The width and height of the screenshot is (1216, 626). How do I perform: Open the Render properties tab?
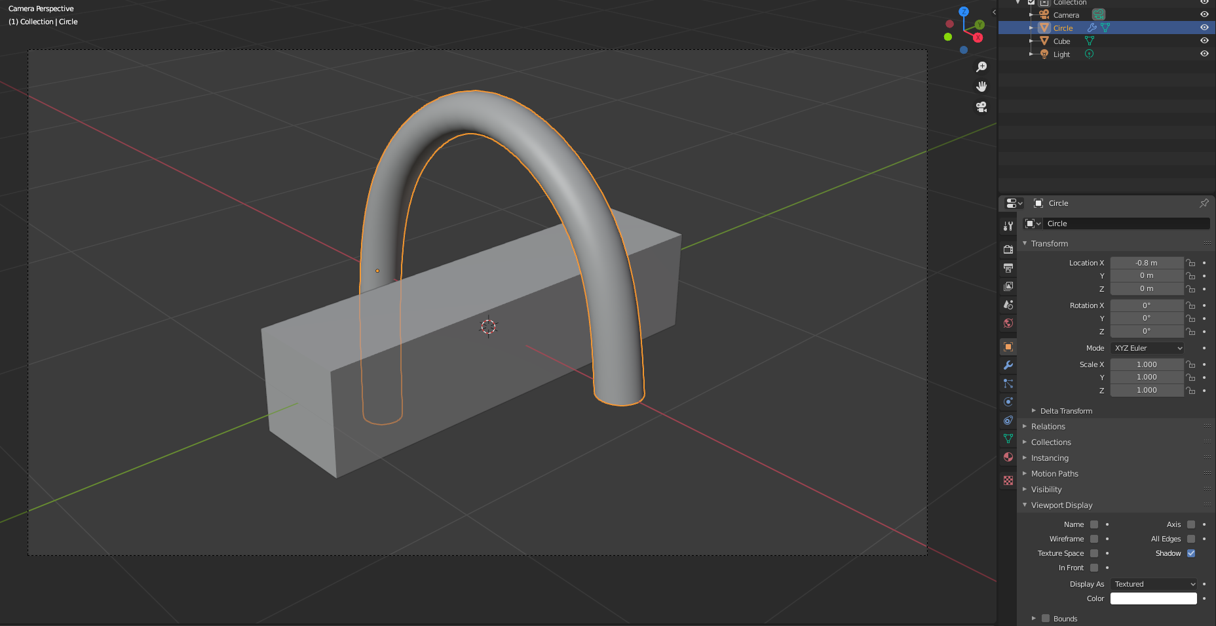point(1008,250)
